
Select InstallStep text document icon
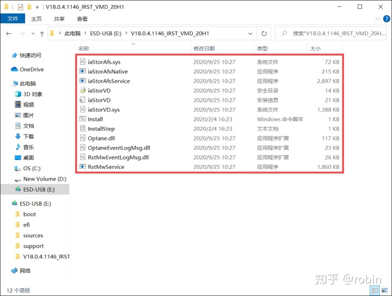tap(83, 128)
